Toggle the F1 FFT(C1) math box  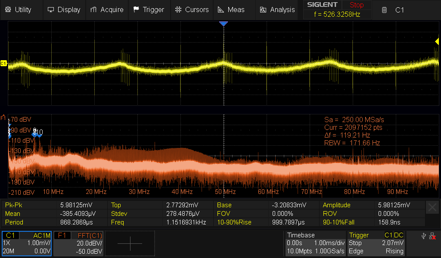click(79, 243)
